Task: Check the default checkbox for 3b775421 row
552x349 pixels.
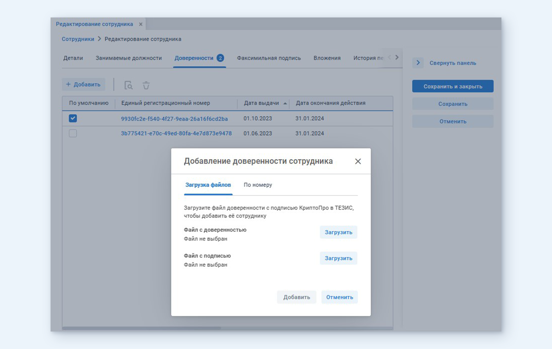Action: [x=73, y=133]
